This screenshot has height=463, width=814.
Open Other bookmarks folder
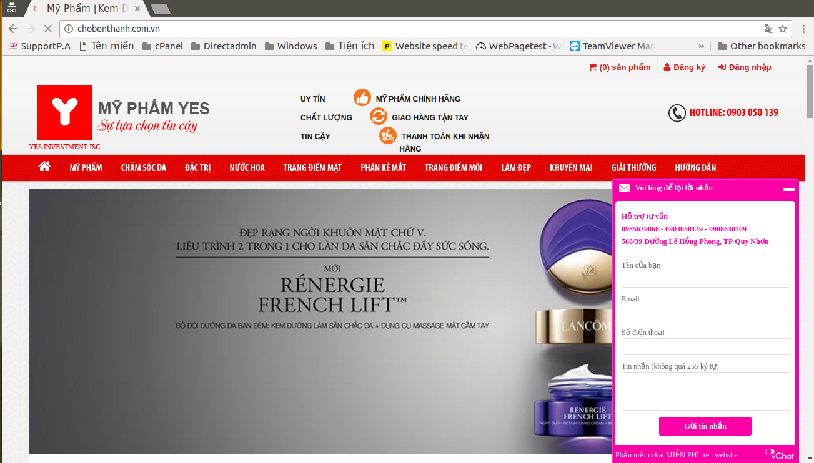[762, 46]
